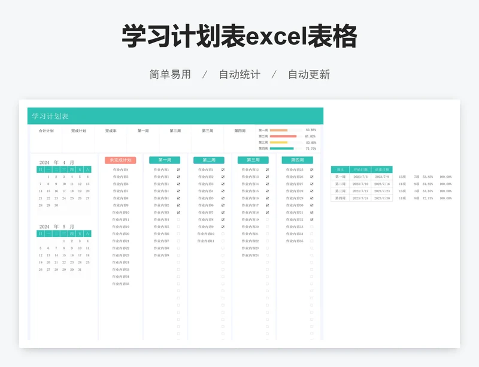Click 72.73% beside the teal progress bar
This screenshot has width=479, height=367.
(311, 148)
